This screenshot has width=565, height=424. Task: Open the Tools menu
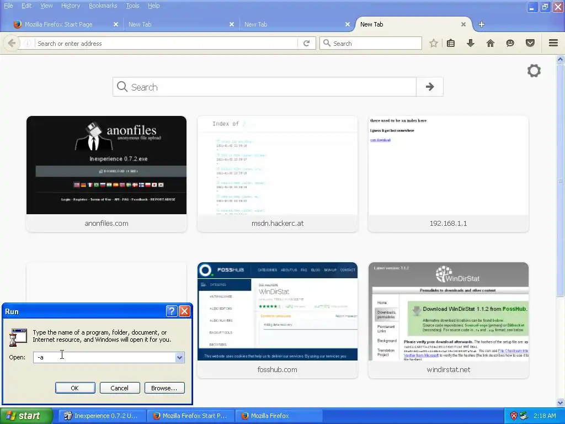pos(132,6)
